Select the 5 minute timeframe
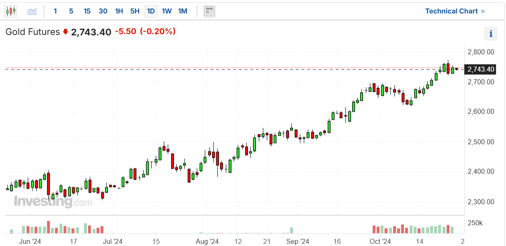The height and width of the screenshot is (246, 506). 71,11
